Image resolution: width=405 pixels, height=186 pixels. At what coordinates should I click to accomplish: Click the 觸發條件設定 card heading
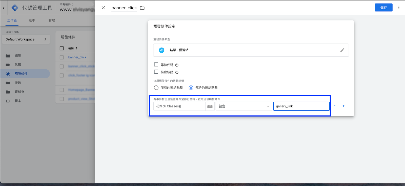click(164, 26)
